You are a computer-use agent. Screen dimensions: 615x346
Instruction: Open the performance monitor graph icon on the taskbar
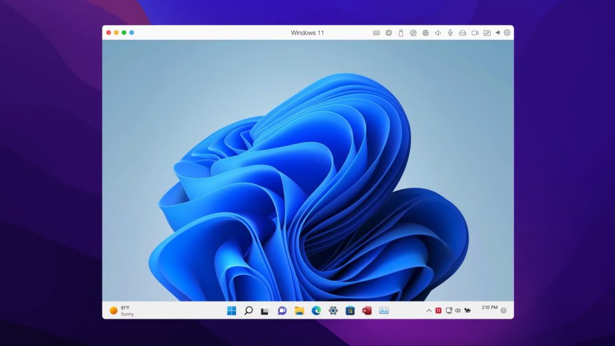pos(384,311)
